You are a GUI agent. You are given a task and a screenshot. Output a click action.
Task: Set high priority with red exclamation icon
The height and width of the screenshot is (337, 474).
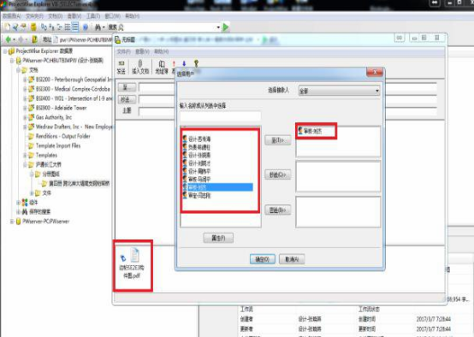click(174, 63)
